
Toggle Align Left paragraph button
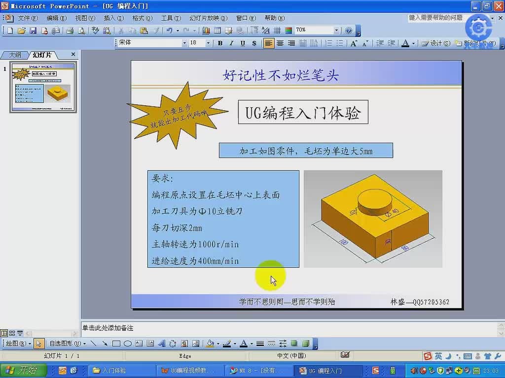[x=268, y=43]
